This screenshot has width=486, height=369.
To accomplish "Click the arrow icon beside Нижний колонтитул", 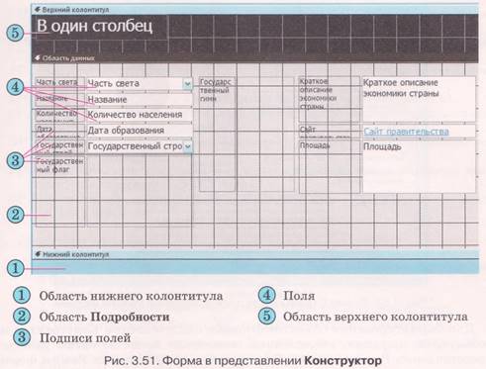I will coord(38,254).
